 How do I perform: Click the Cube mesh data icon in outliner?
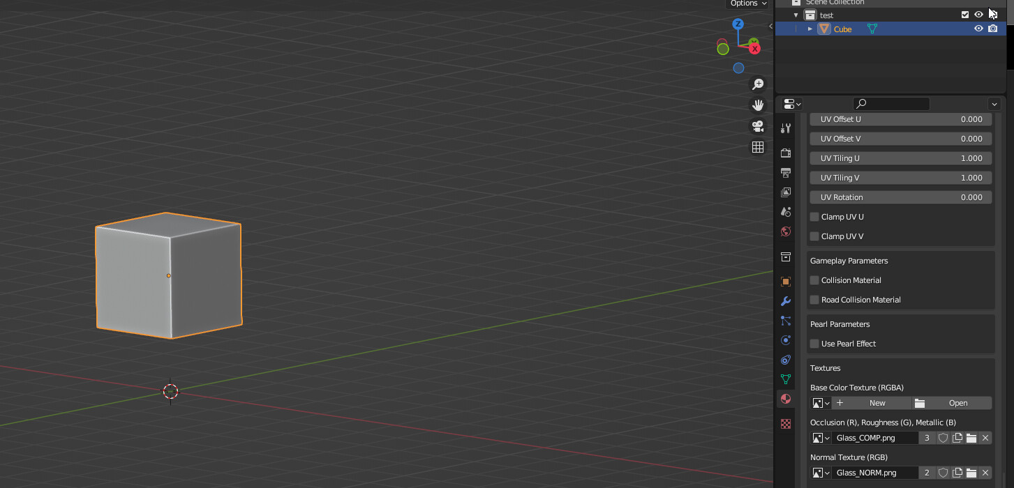point(872,29)
